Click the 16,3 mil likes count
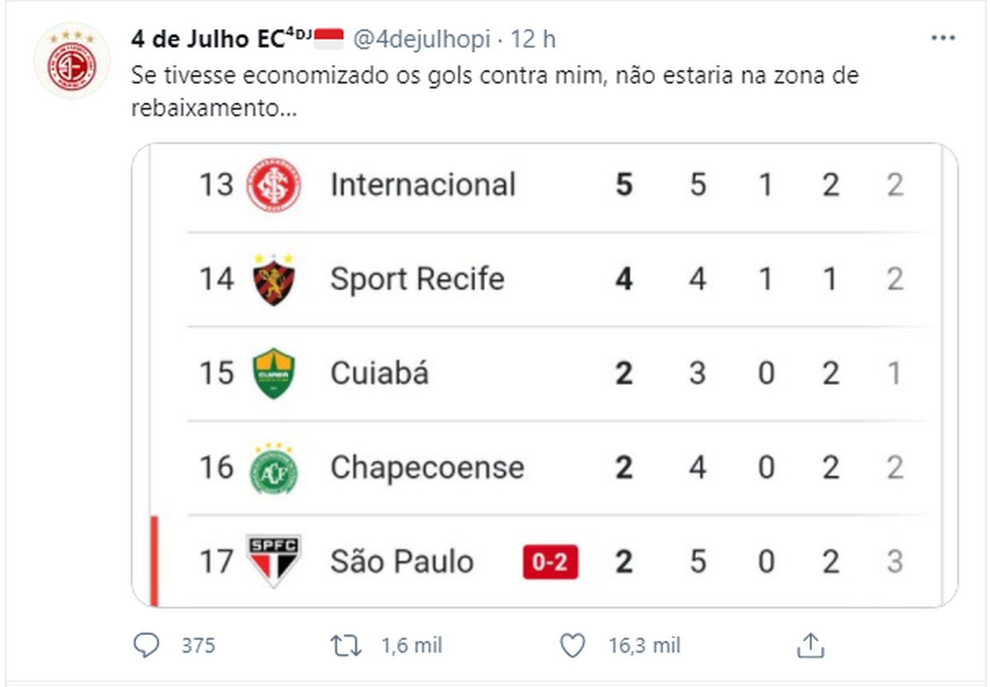 644,645
